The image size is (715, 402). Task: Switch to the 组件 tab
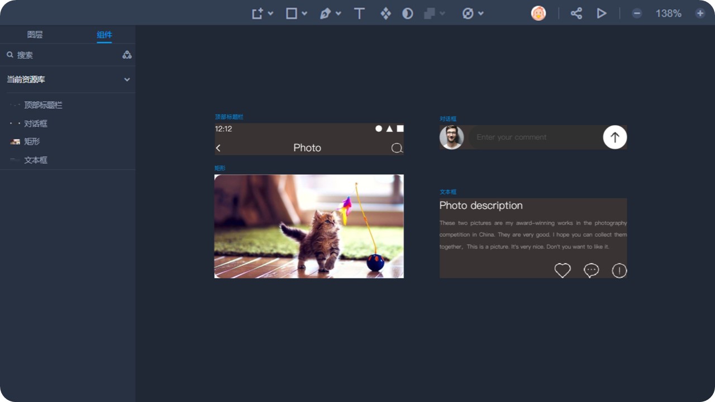coord(104,35)
